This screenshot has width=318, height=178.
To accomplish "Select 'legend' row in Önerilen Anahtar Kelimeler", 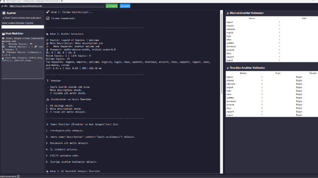I will tap(272, 77).
